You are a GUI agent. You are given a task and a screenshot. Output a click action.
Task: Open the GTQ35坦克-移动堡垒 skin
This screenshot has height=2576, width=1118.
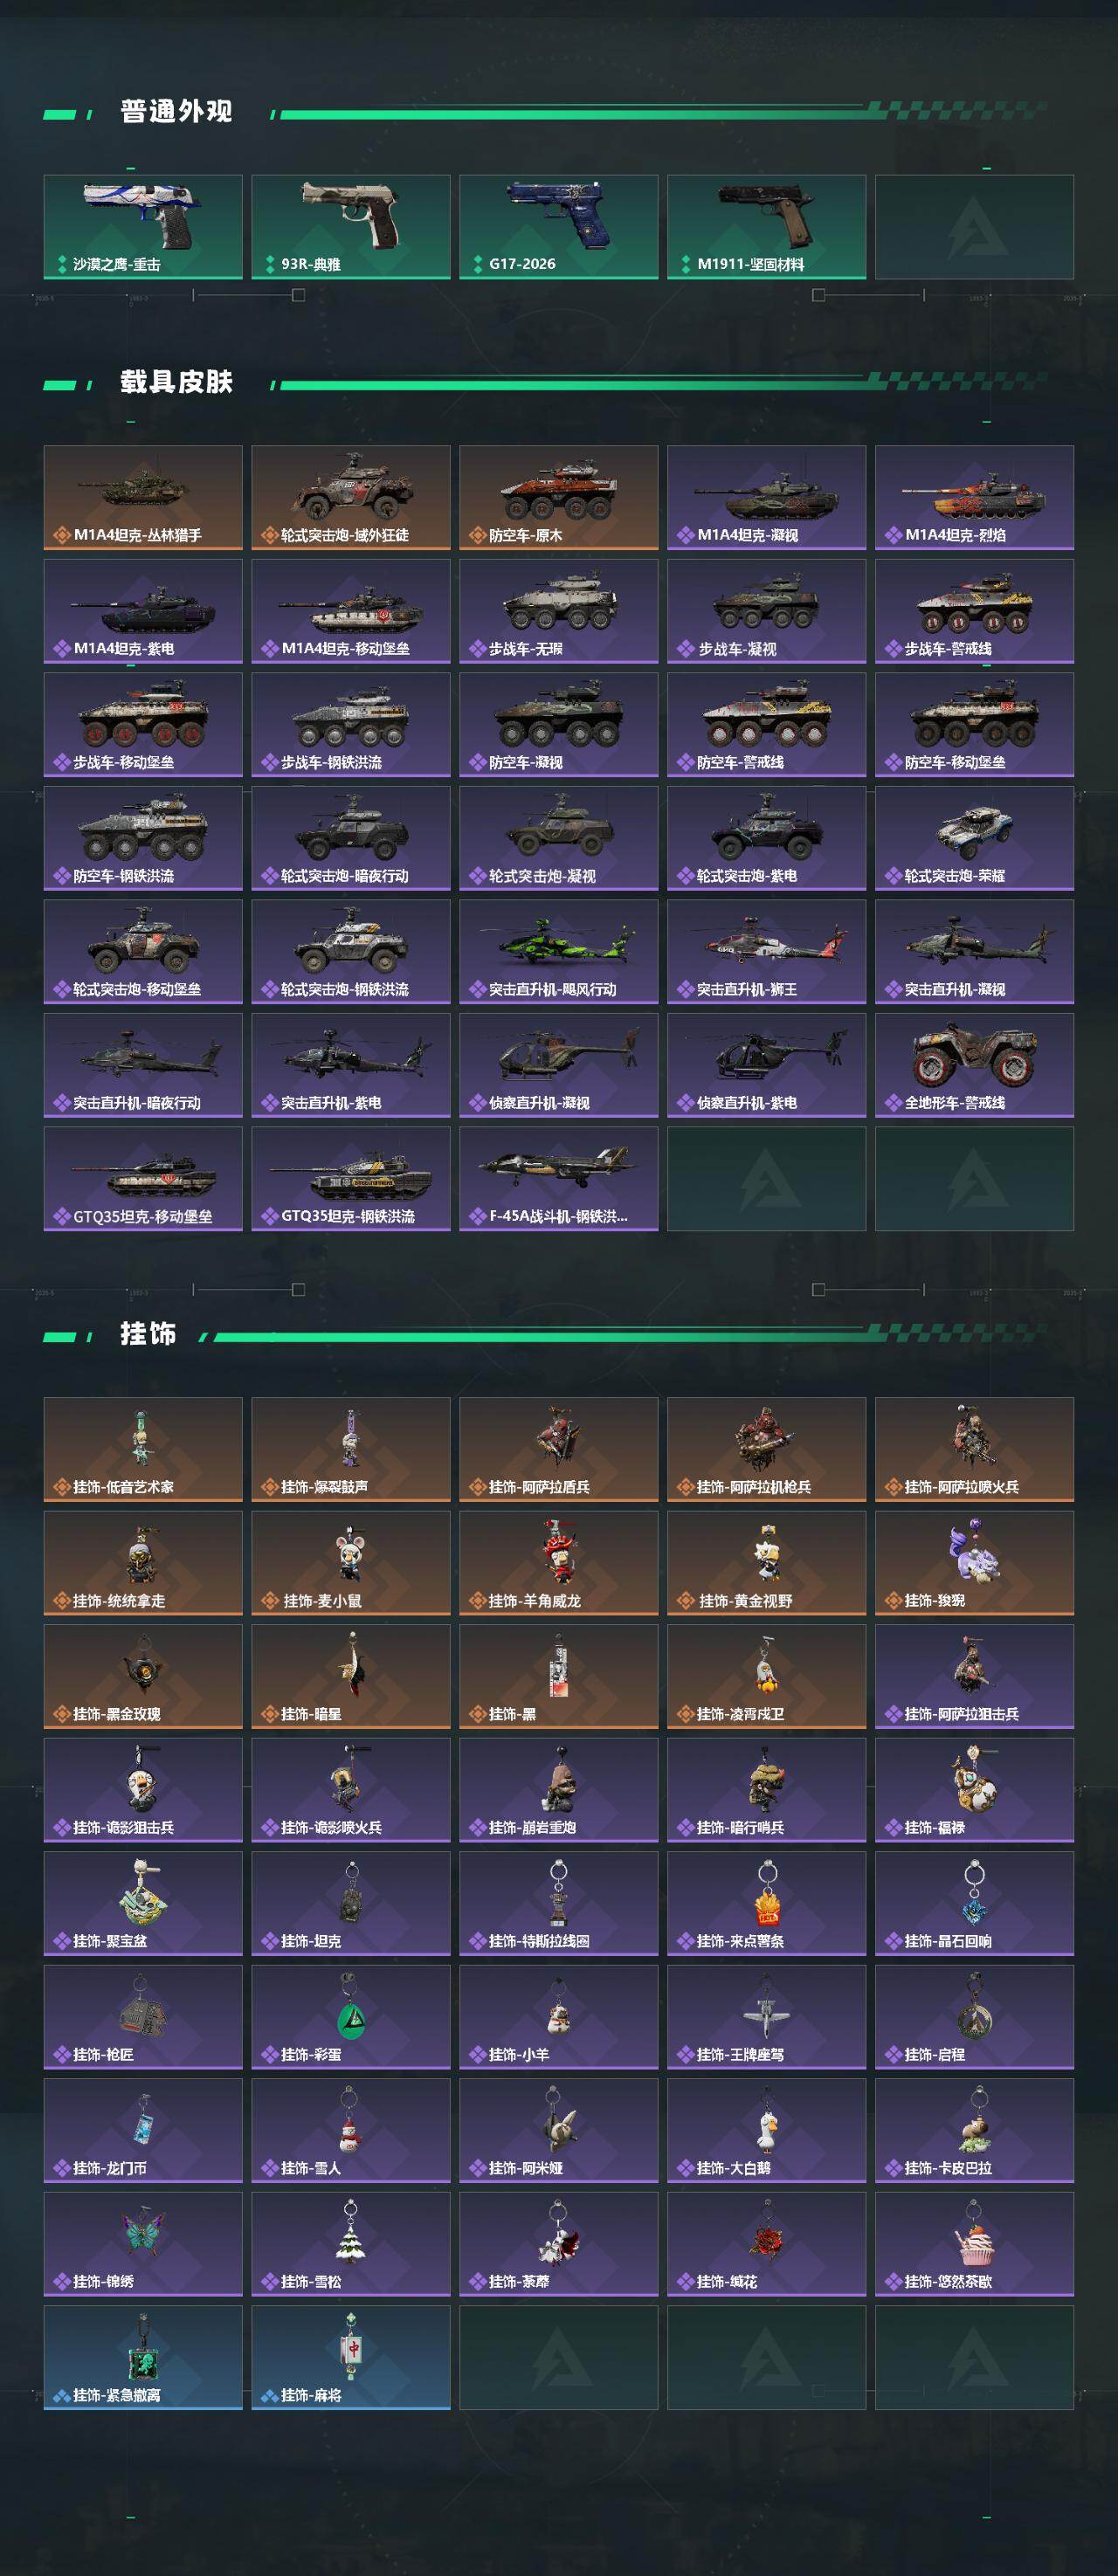coord(143,1179)
